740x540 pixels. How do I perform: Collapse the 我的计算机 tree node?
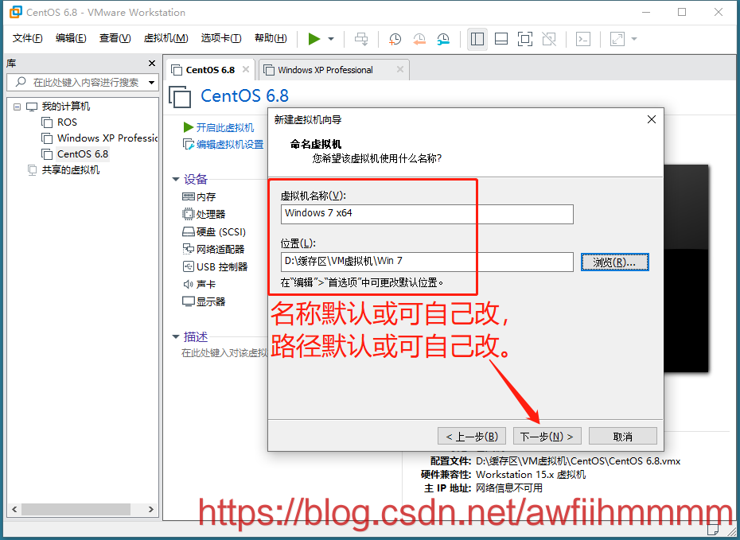(x=17, y=107)
